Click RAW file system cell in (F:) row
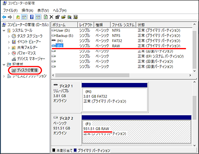 [116, 46]
